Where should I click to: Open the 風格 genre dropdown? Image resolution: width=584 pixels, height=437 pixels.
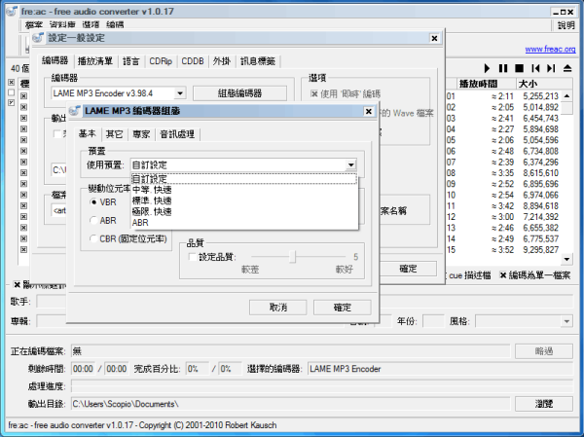tap(566, 321)
